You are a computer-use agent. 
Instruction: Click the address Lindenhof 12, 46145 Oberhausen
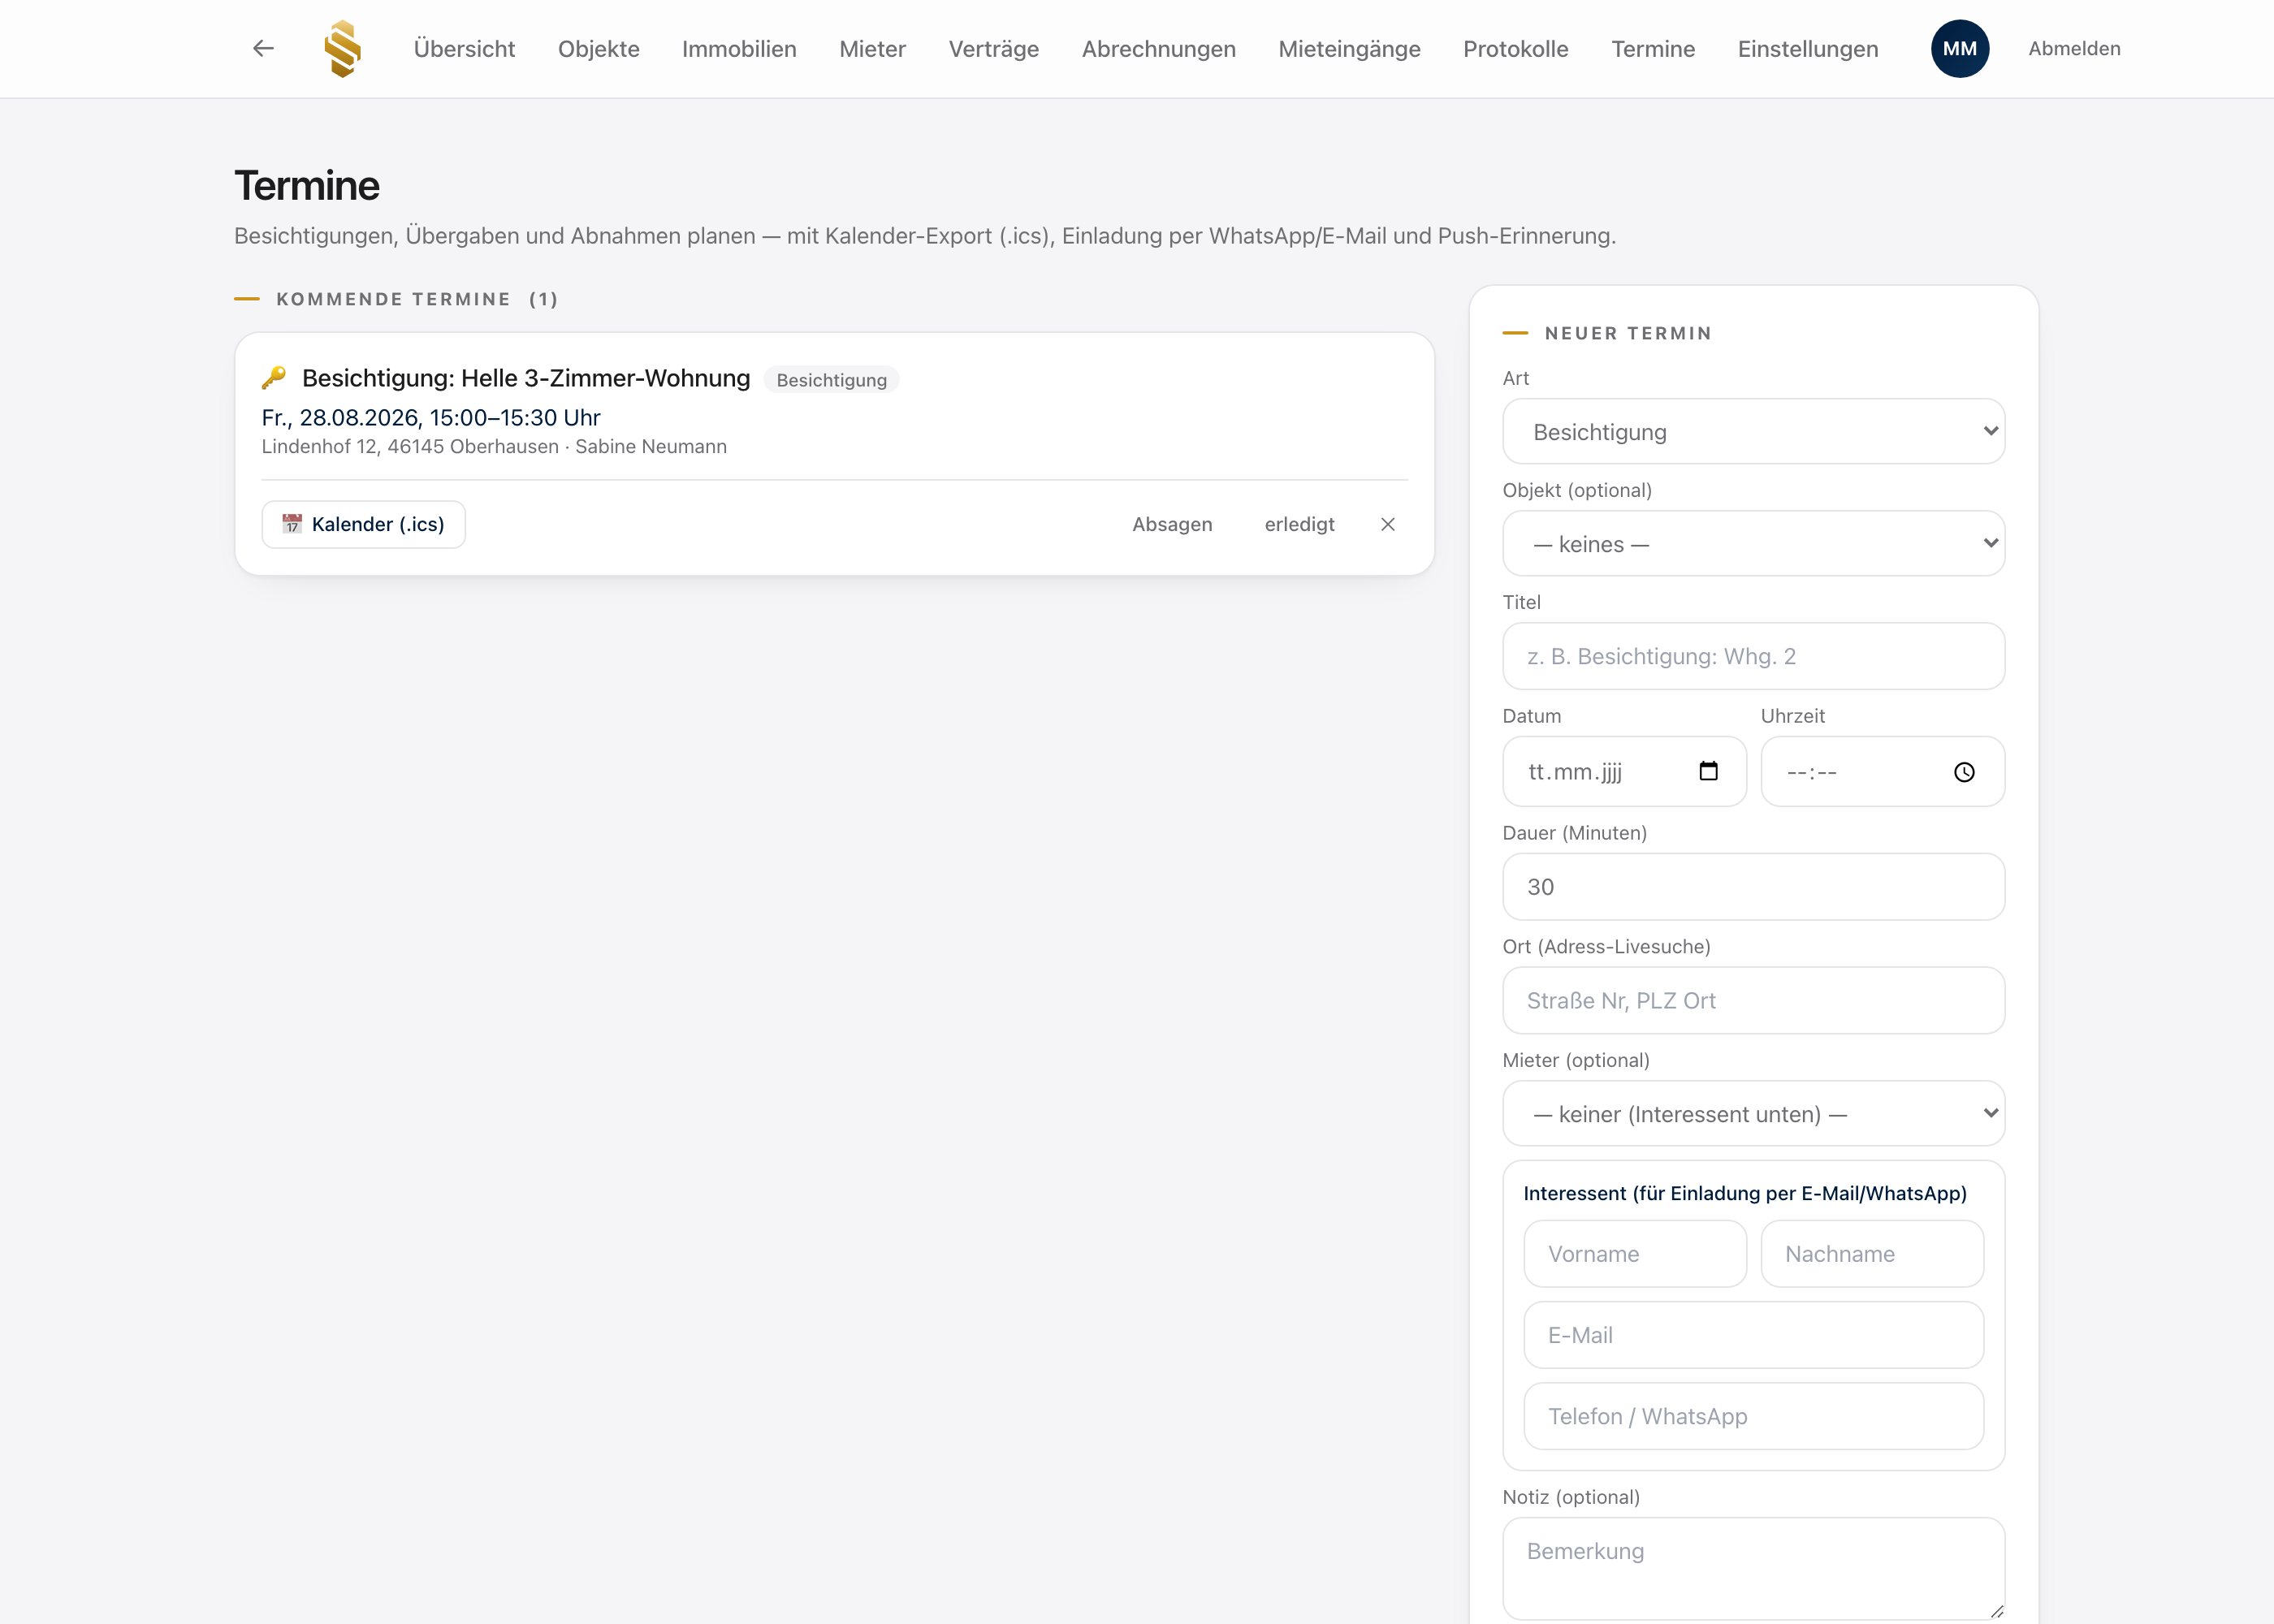[410, 446]
